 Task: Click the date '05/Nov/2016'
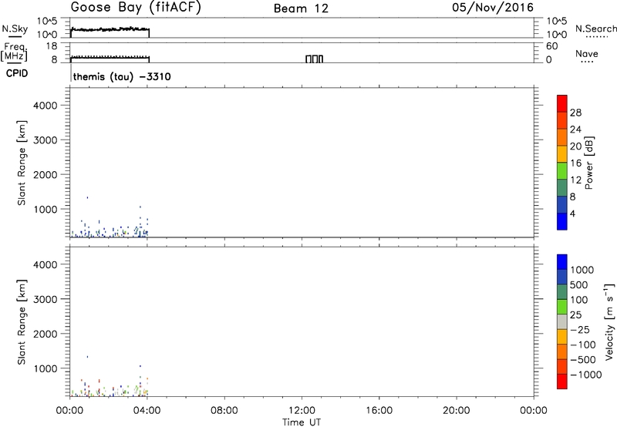[493, 7]
